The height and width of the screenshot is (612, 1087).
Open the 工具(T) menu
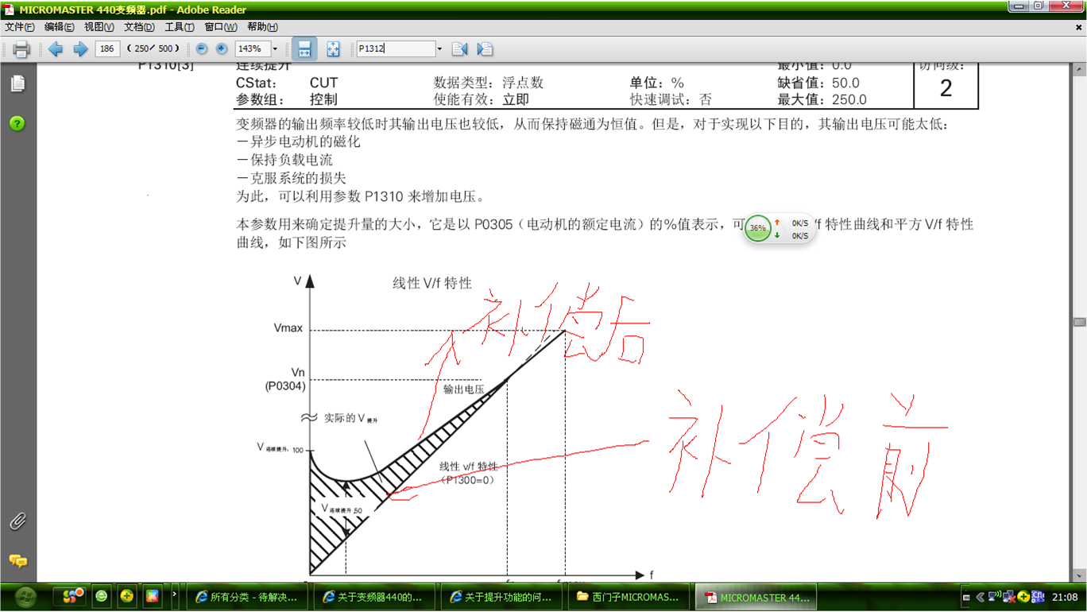[x=179, y=27]
